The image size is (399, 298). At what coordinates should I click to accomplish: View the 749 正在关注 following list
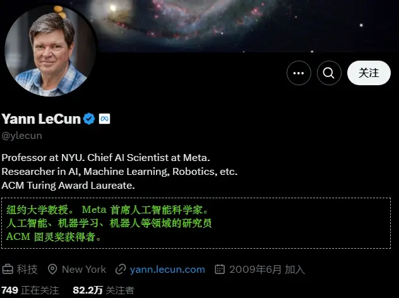point(30,290)
